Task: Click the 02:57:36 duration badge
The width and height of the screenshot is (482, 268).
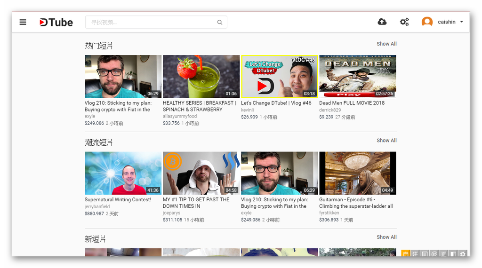Action: pyautogui.click(x=384, y=94)
